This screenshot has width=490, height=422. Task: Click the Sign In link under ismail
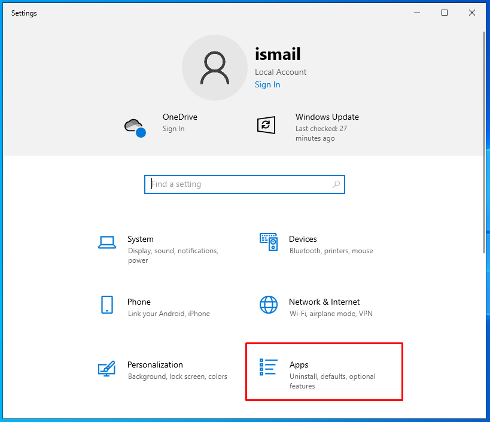(267, 85)
